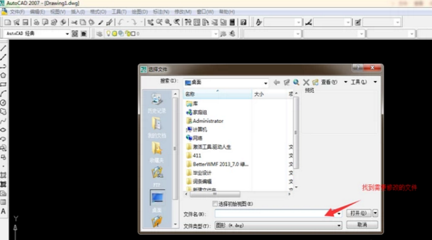The width and height of the screenshot is (432, 240).
Task: Click Search the Web globe icon in dialog
Action: tap(296, 82)
